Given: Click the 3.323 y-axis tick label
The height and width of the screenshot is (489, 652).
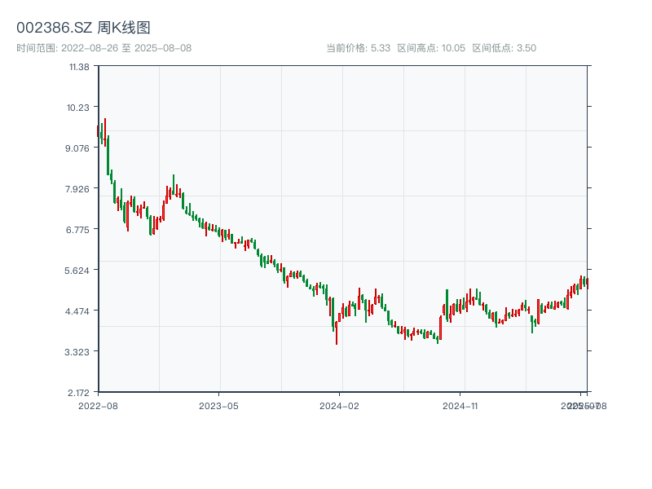Looking at the screenshot, I should coord(78,351).
